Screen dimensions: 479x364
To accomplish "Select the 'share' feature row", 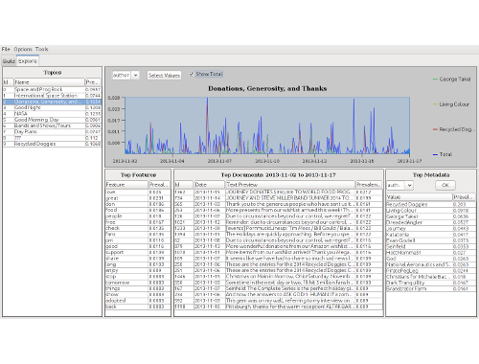I will [138, 259].
